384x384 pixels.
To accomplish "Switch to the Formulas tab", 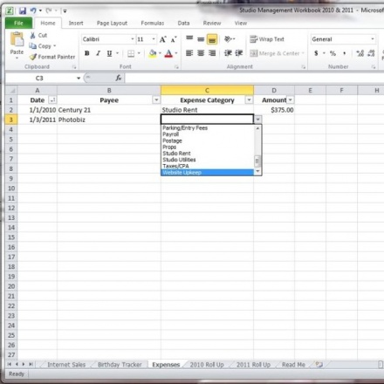I will pyautogui.click(x=153, y=23).
